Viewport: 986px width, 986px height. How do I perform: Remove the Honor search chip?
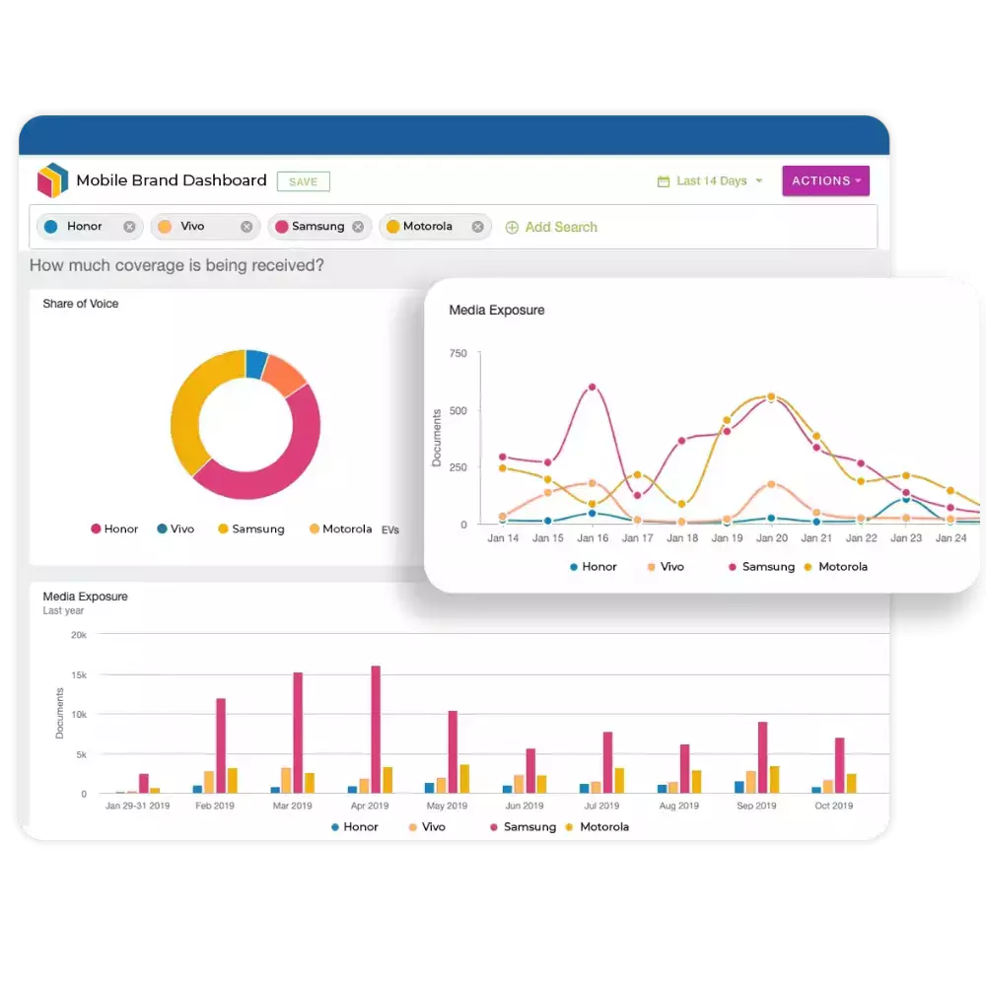tap(129, 227)
